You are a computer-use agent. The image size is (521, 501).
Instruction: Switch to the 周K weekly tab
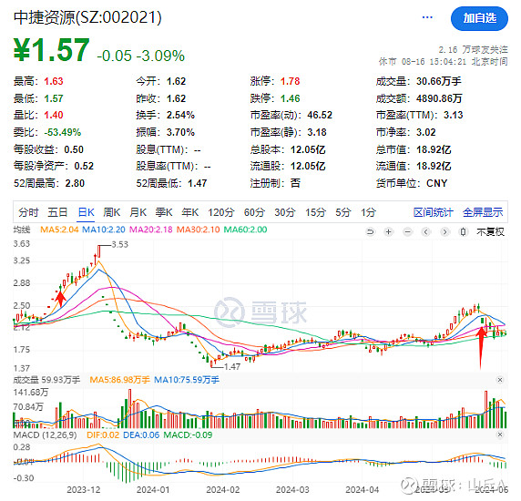(112, 212)
